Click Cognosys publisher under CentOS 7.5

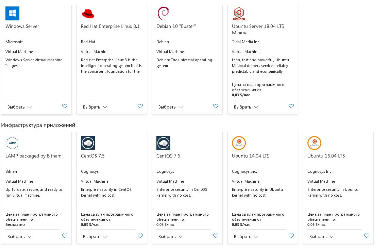[90, 171]
